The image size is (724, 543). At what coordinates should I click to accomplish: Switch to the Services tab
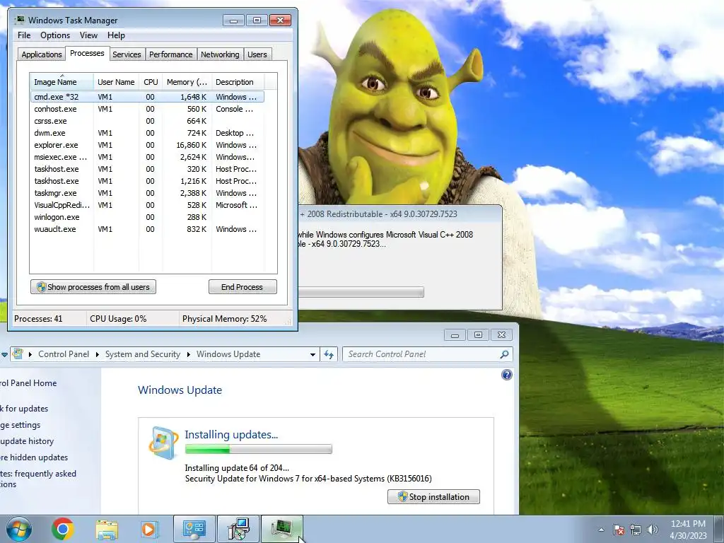pyautogui.click(x=127, y=54)
